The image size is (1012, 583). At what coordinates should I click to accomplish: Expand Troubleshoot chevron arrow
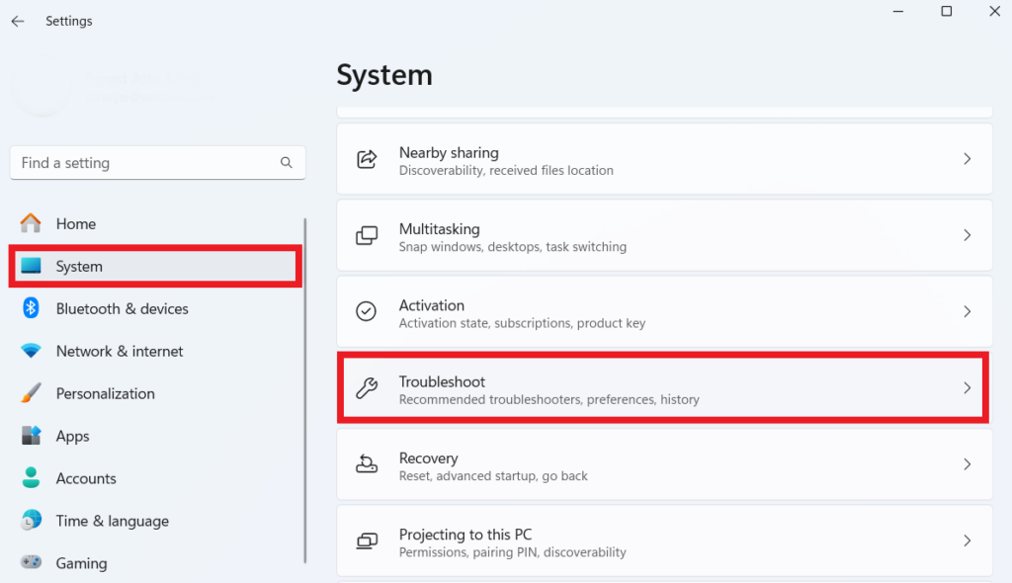[x=967, y=387]
